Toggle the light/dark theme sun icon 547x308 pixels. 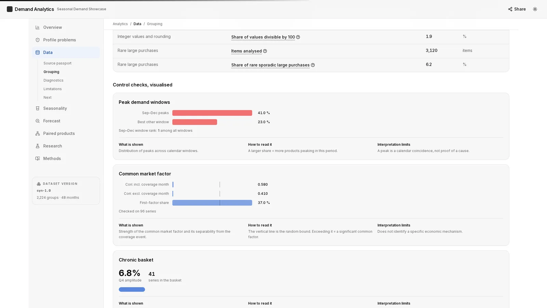pos(535,9)
